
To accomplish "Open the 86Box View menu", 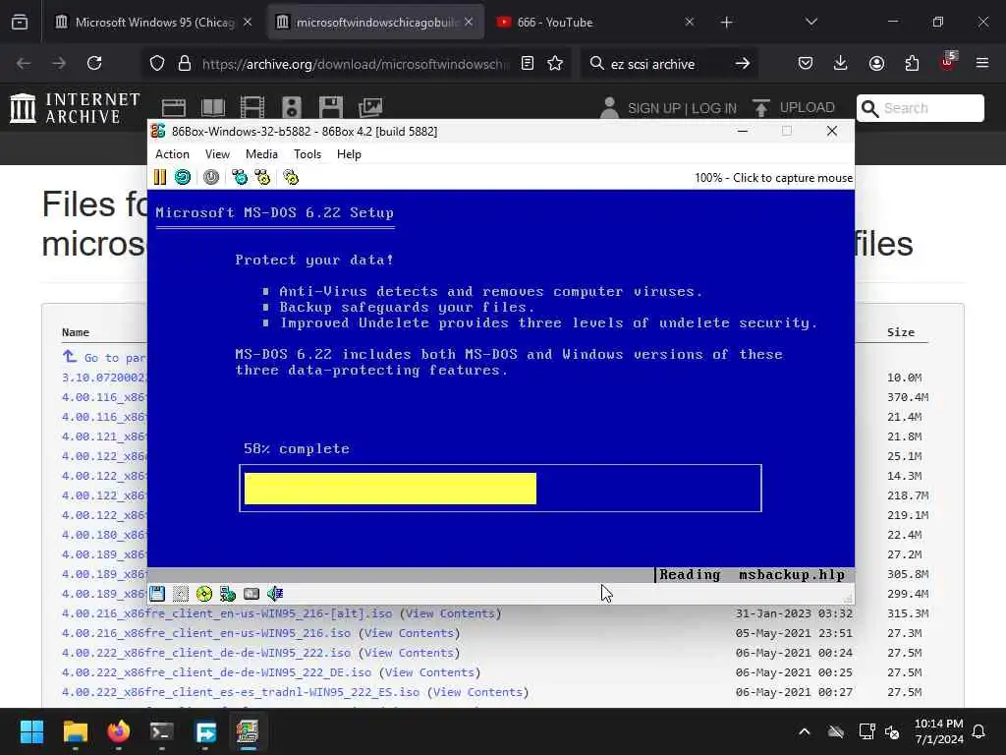I will pos(217,154).
